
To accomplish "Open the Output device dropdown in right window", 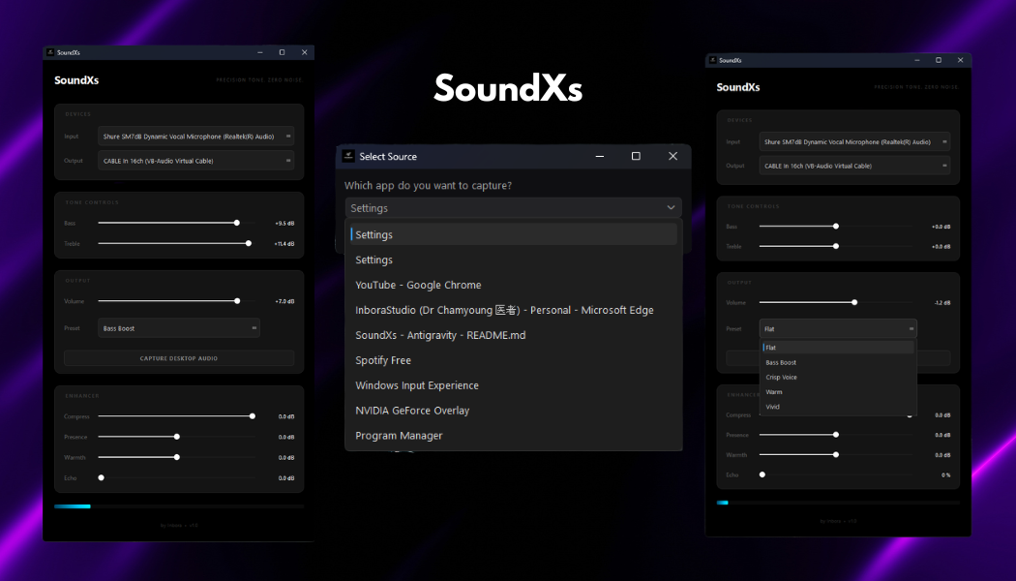I will click(x=854, y=166).
